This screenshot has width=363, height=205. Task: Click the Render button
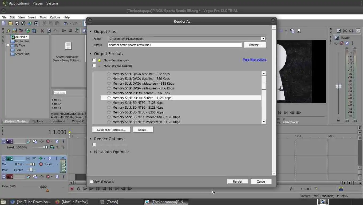[238, 182]
